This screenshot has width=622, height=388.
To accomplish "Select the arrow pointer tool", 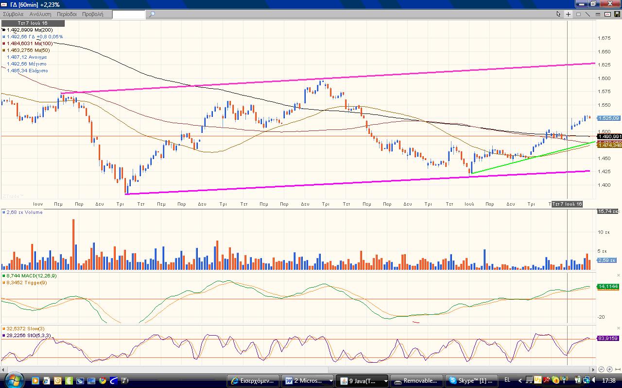I will pyautogui.click(x=558, y=14).
